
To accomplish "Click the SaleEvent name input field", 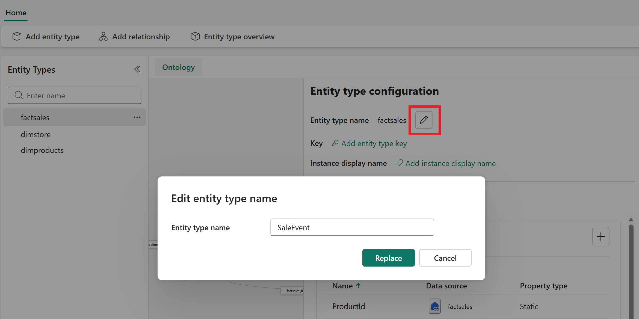I will pyautogui.click(x=352, y=227).
